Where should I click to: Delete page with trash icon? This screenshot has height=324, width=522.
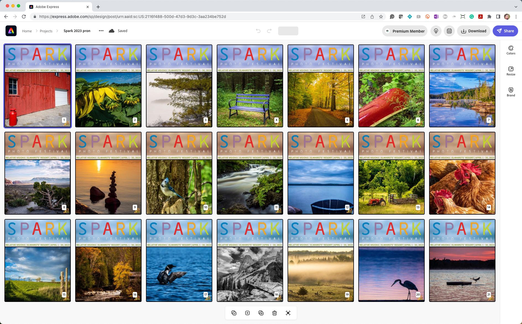tap(275, 313)
